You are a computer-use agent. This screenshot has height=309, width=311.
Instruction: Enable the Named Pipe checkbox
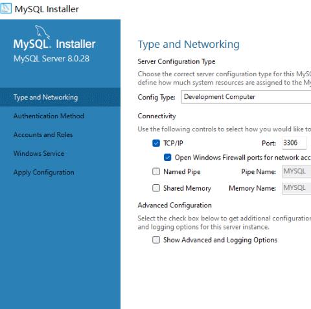pyautogui.click(x=156, y=172)
